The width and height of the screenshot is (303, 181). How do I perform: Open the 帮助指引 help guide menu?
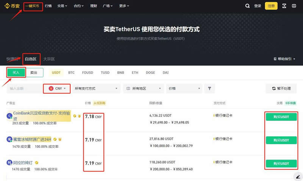point(284,59)
